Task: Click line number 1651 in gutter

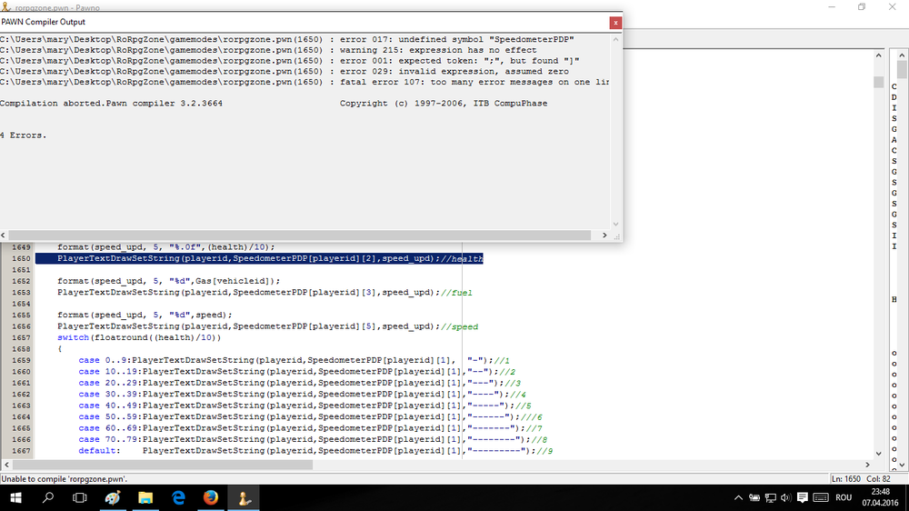Action: pos(21,270)
